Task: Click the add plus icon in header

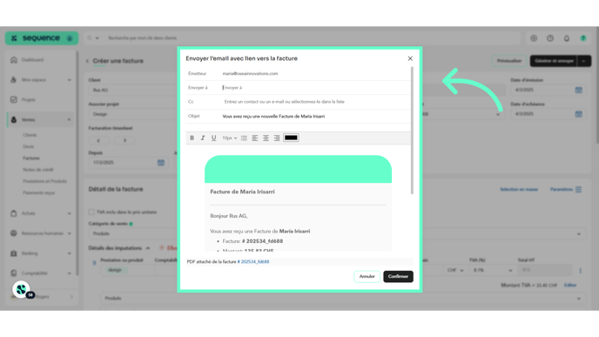Action: coord(534,38)
